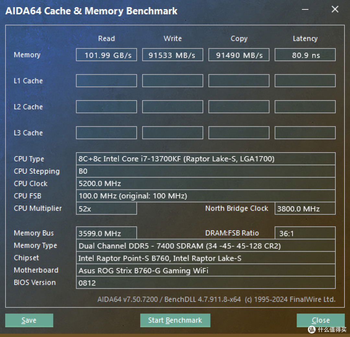Click the AIDA64 v7.50.7200 version footer text
The height and width of the screenshot is (337, 350).
[216, 299]
